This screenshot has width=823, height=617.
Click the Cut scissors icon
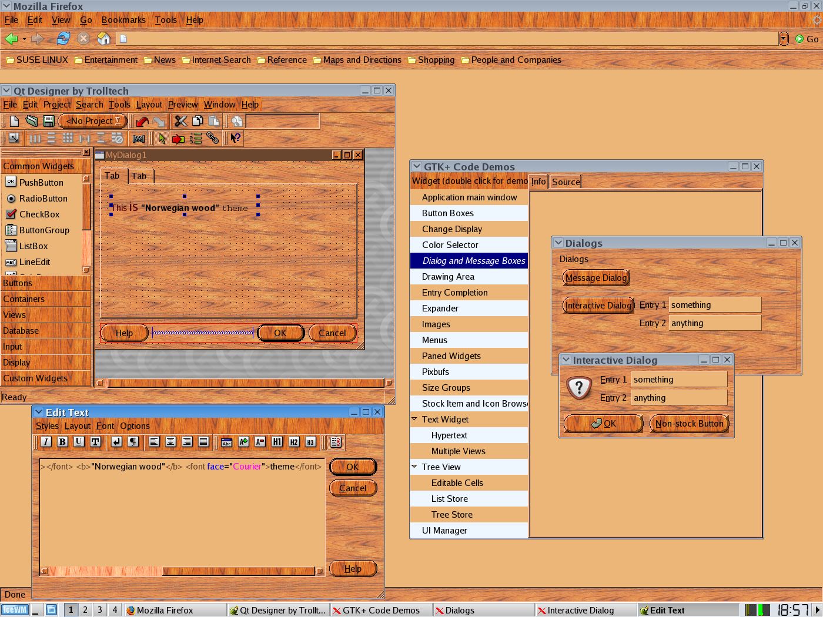(x=180, y=121)
